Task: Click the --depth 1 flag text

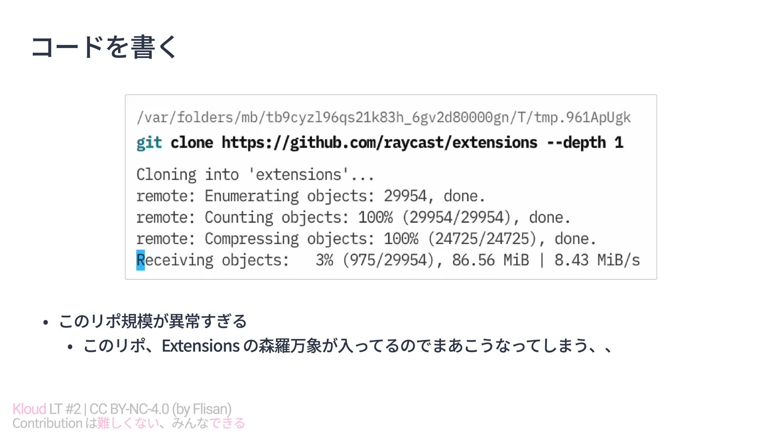Action: coord(584,143)
